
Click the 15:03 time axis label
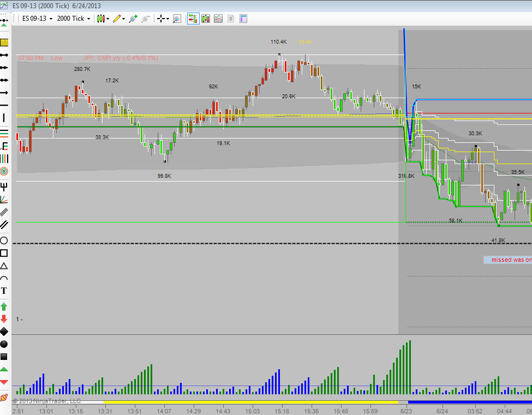coord(252,411)
